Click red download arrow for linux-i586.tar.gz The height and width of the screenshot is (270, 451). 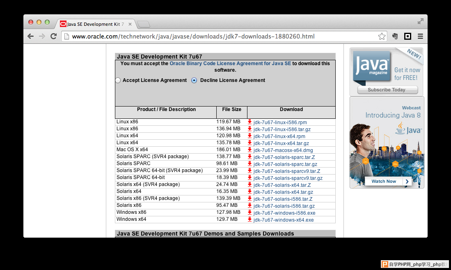pos(250,129)
